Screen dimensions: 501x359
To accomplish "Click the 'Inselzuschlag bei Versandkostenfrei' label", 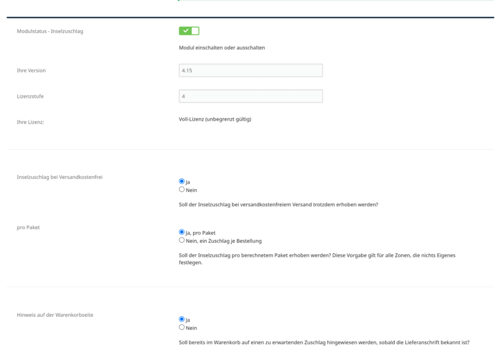I will point(59,177).
